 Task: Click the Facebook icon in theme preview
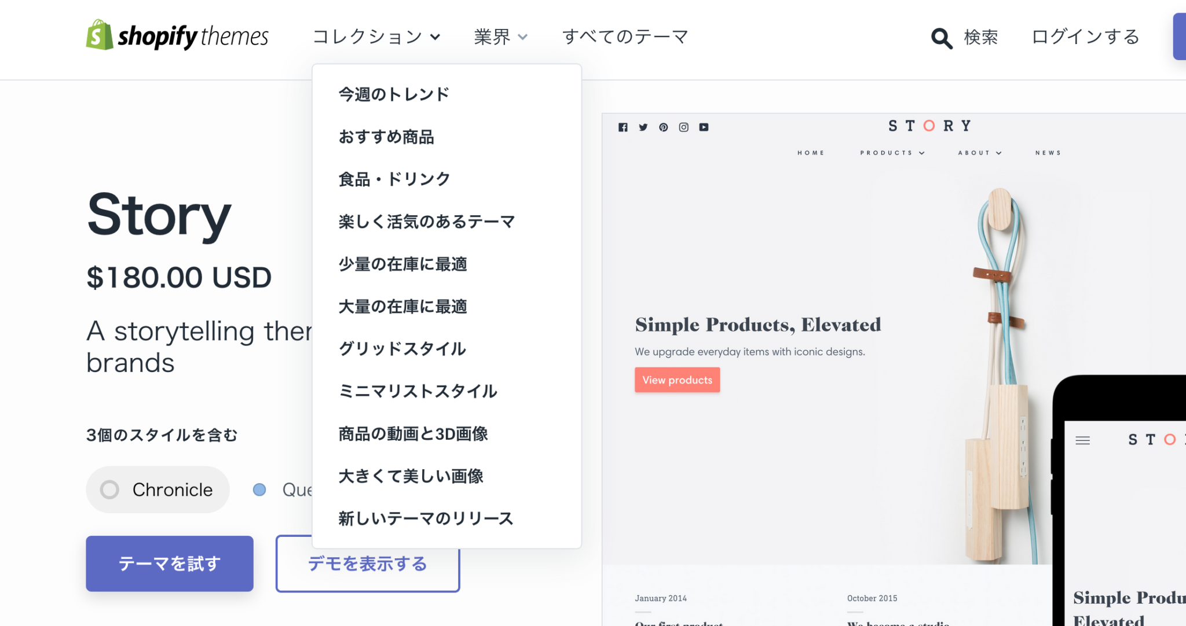pos(623,127)
